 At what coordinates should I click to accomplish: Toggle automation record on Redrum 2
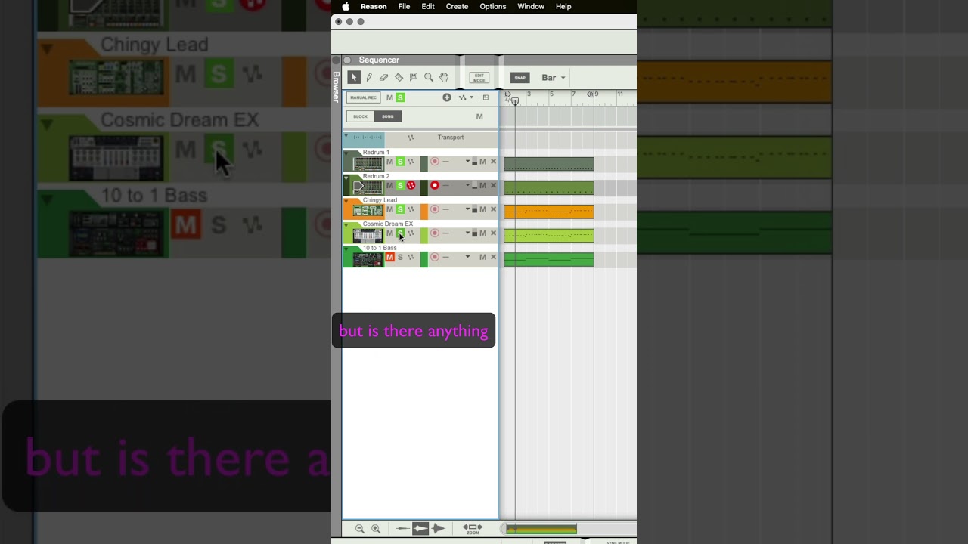click(x=411, y=185)
